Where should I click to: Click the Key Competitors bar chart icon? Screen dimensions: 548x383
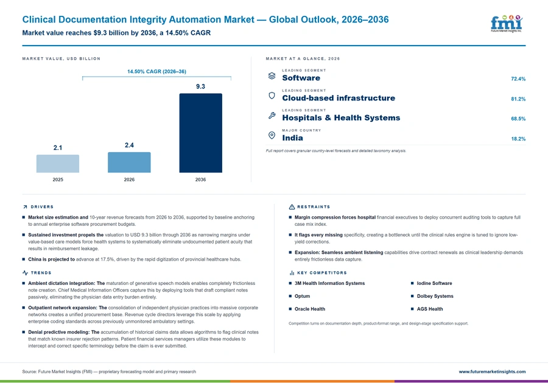coord(292,273)
